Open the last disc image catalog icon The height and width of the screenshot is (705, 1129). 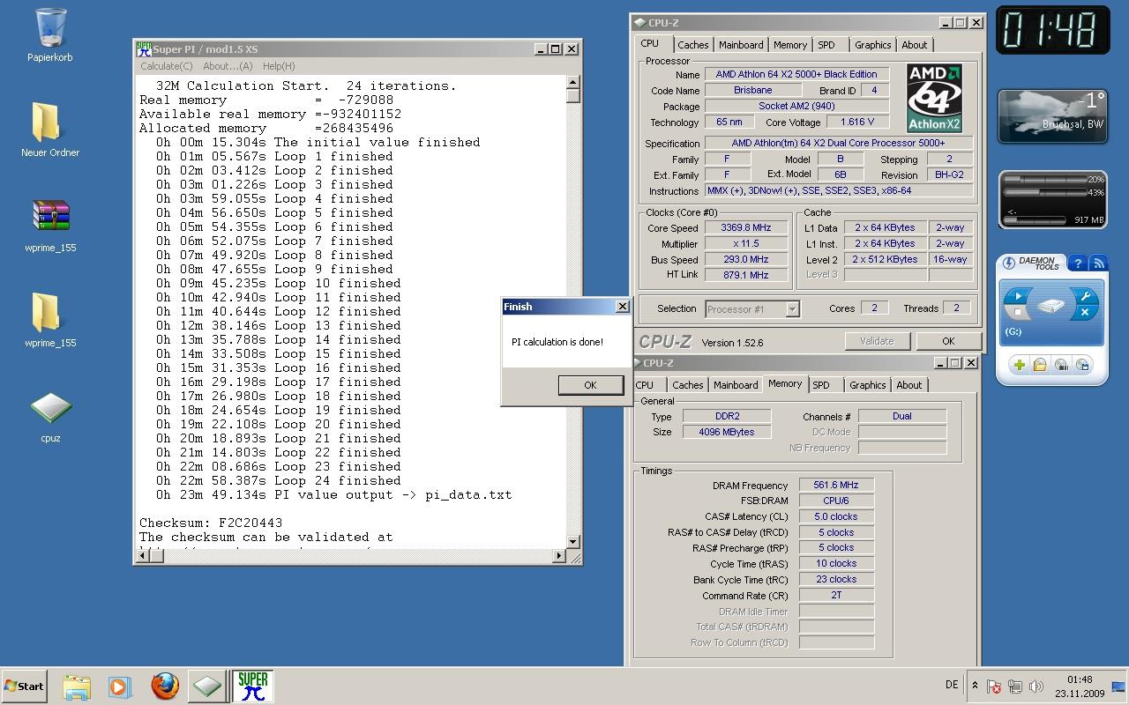[x=1082, y=365]
